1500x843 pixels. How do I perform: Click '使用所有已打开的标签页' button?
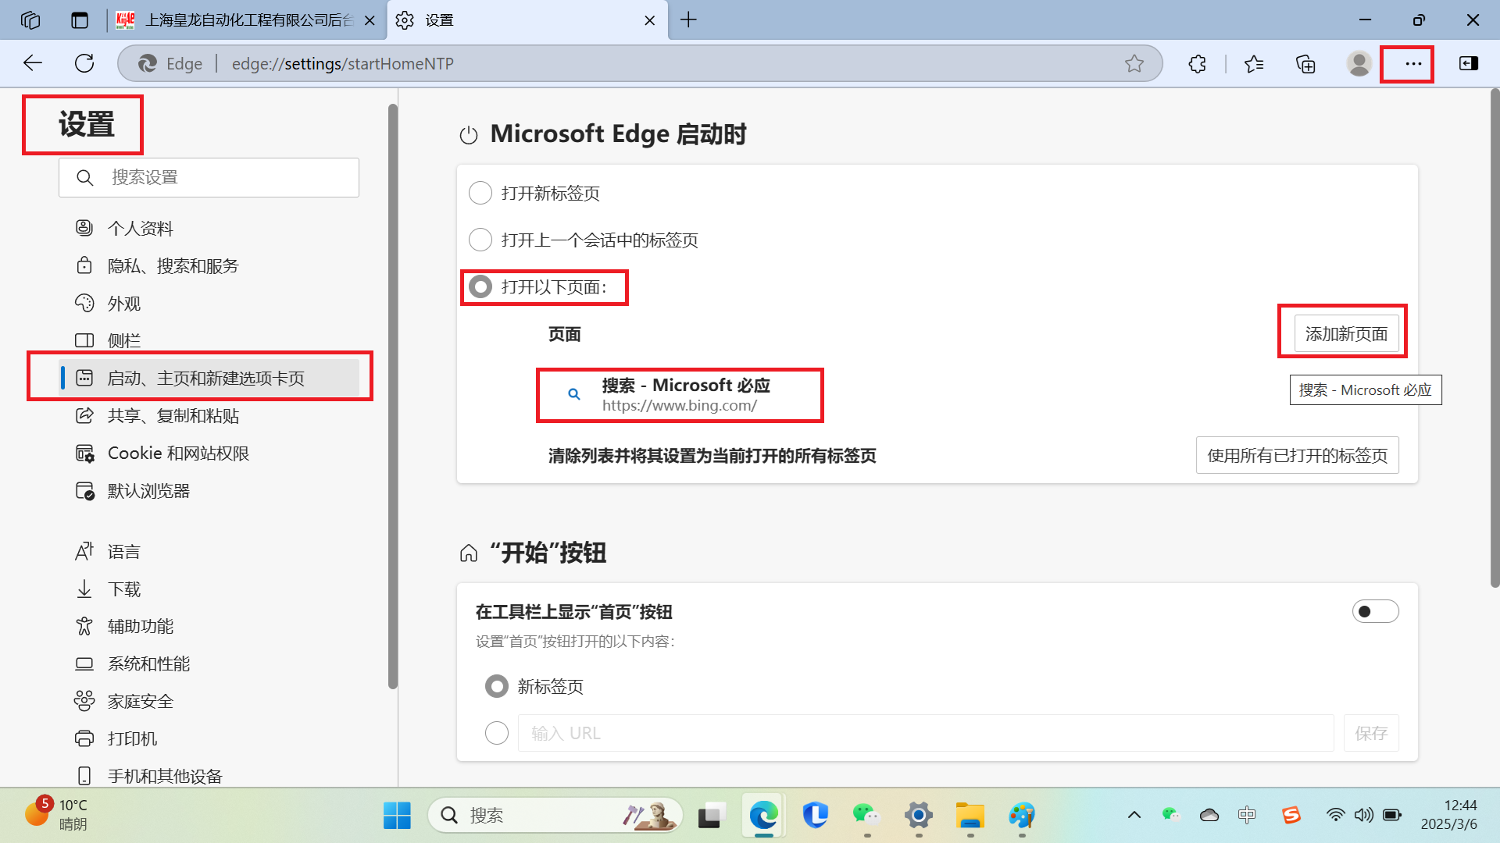coord(1297,454)
